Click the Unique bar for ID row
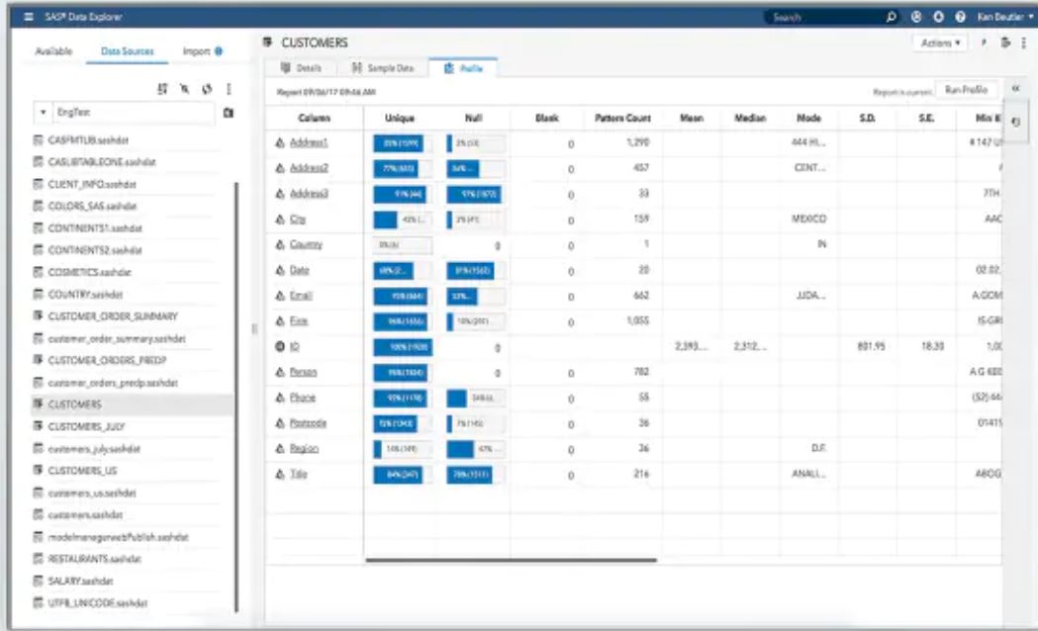Image resolution: width=1038 pixels, height=631 pixels. pos(402,346)
